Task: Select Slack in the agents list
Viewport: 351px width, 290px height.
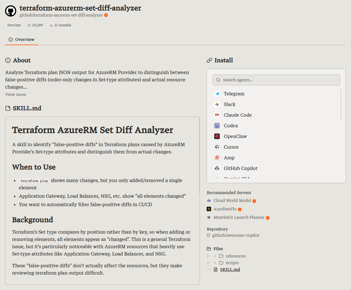Action: (x=276, y=104)
